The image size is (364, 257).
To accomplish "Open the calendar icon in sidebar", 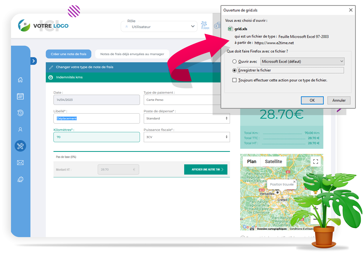I will (20, 96).
